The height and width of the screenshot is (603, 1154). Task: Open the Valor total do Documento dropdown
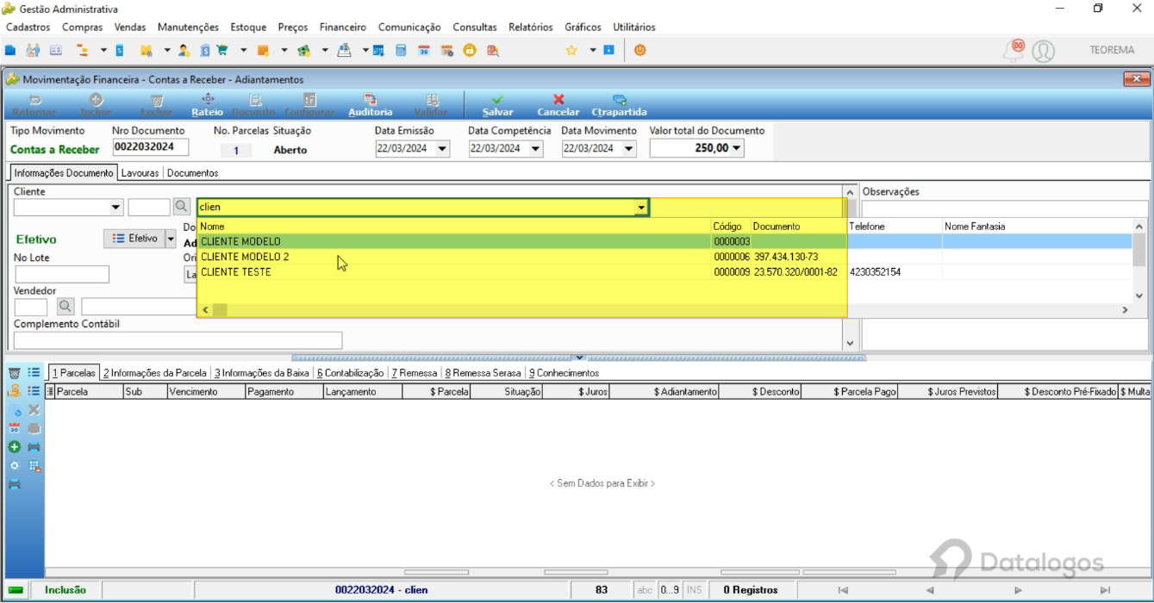pos(737,148)
